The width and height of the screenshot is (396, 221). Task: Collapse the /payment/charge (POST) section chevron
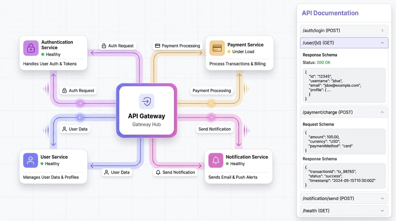[382, 112]
